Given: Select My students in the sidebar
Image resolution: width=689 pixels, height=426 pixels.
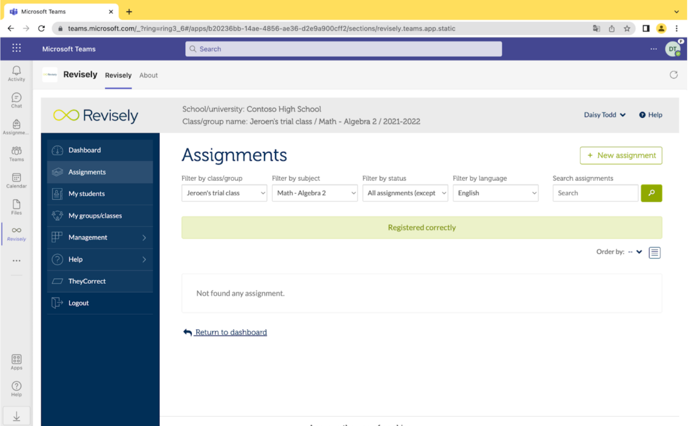Looking at the screenshot, I should coord(86,194).
